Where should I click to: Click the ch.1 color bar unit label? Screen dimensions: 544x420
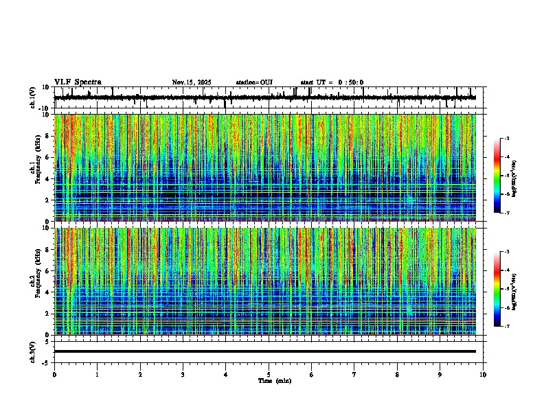(x=514, y=179)
